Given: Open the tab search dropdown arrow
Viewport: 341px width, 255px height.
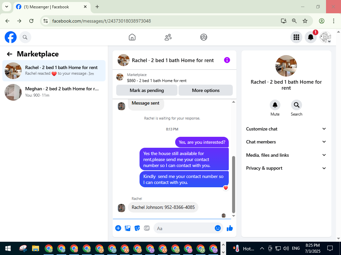Looking at the screenshot, I should [7, 7].
